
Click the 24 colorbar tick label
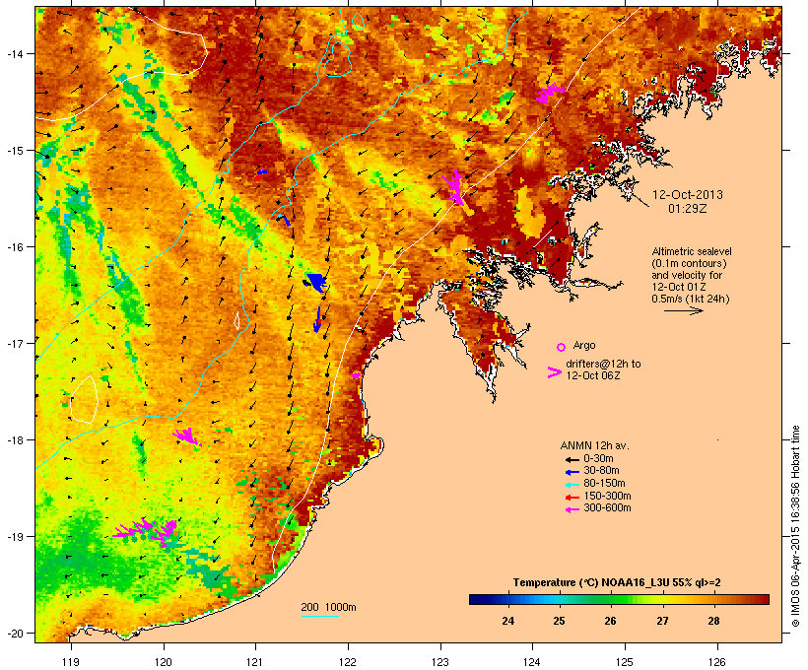pos(507,621)
